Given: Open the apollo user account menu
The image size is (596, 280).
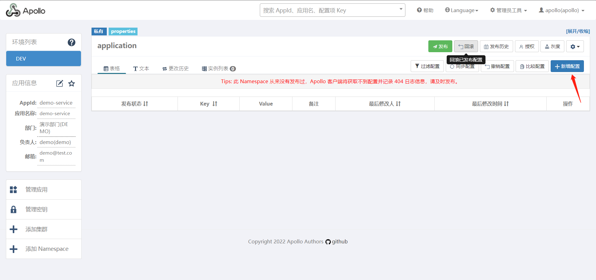Looking at the screenshot, I should [x=562, y=10].
